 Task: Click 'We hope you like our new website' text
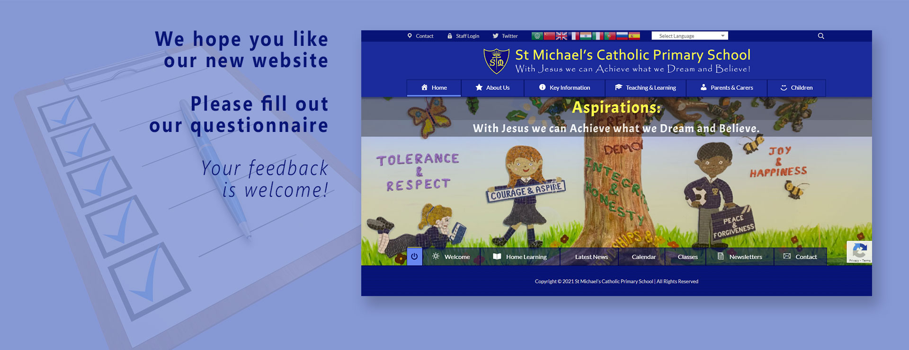(x=241, y=50)
